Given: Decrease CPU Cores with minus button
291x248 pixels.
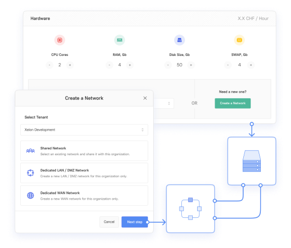Looking at the screenshot, I should [x=49, y=65].
